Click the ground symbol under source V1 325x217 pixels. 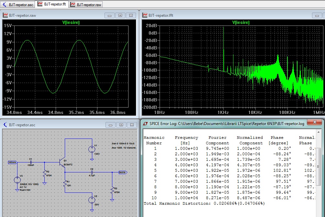point(92,160)
